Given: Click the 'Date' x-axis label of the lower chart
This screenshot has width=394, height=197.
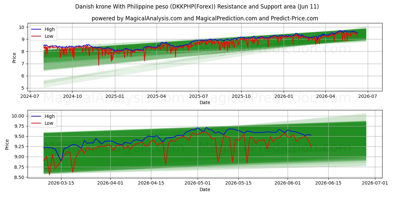Looking at the screenshot, I should coord(205,189).
